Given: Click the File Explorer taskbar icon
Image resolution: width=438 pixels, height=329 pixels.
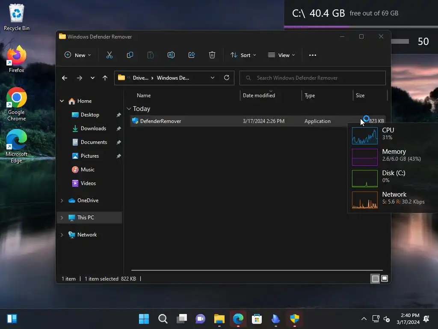Looking at the screenshot, I should tap(219, 319).
